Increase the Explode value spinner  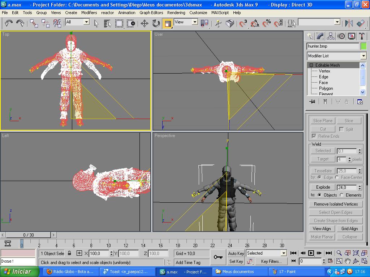coord(360,186)
